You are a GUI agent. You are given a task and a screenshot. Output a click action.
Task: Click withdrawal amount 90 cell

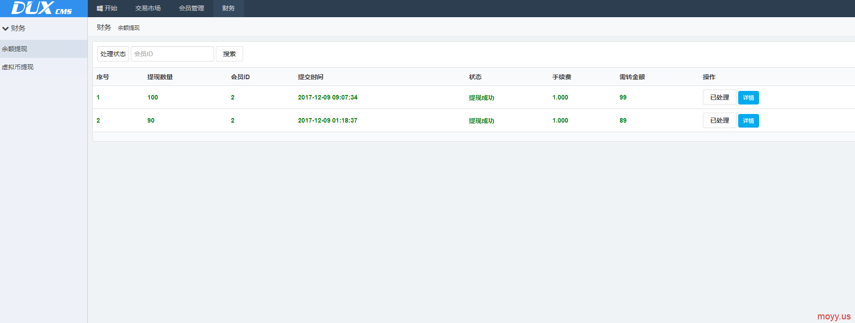pos(151,120)
